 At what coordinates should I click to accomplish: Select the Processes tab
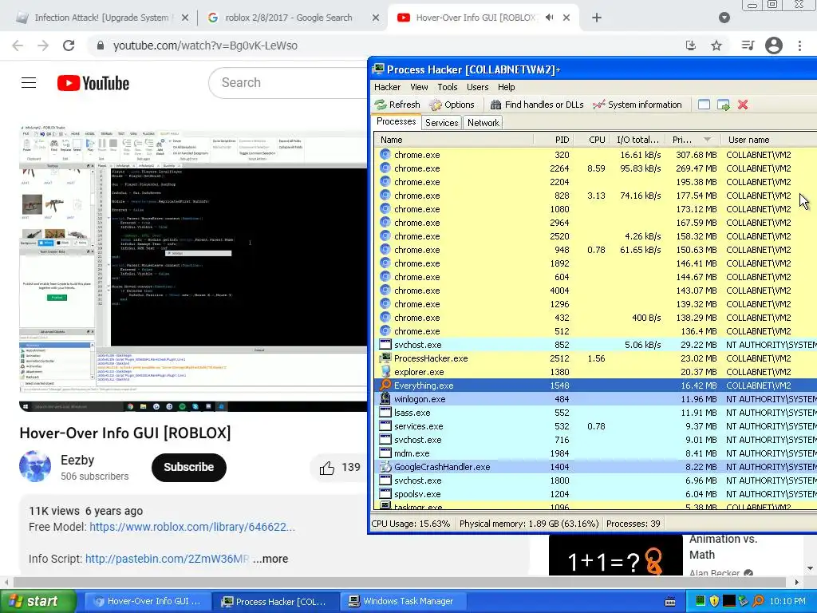tap(397, 121)
